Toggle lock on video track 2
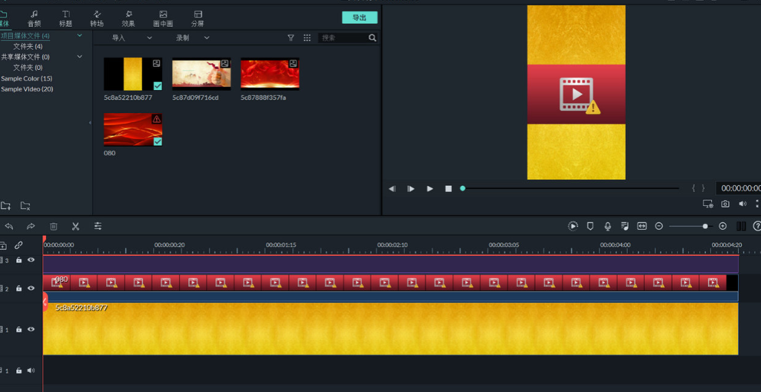 pos(19,288)
